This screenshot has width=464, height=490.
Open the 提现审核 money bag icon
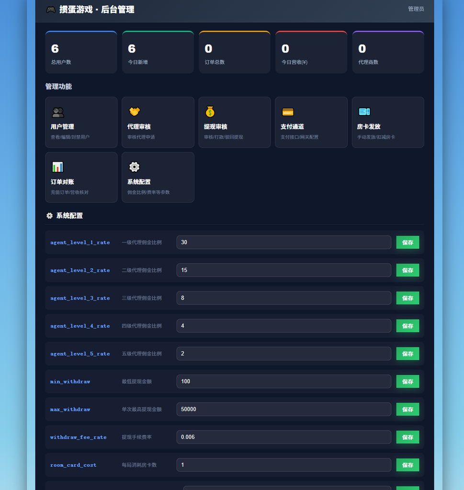point(210,111)
